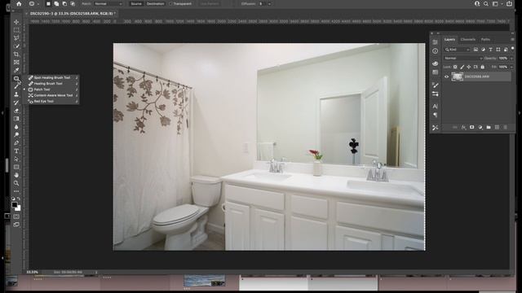Select the Eraser tool
Viewport: 522px width, 293px height.
(x=16, y=111)
